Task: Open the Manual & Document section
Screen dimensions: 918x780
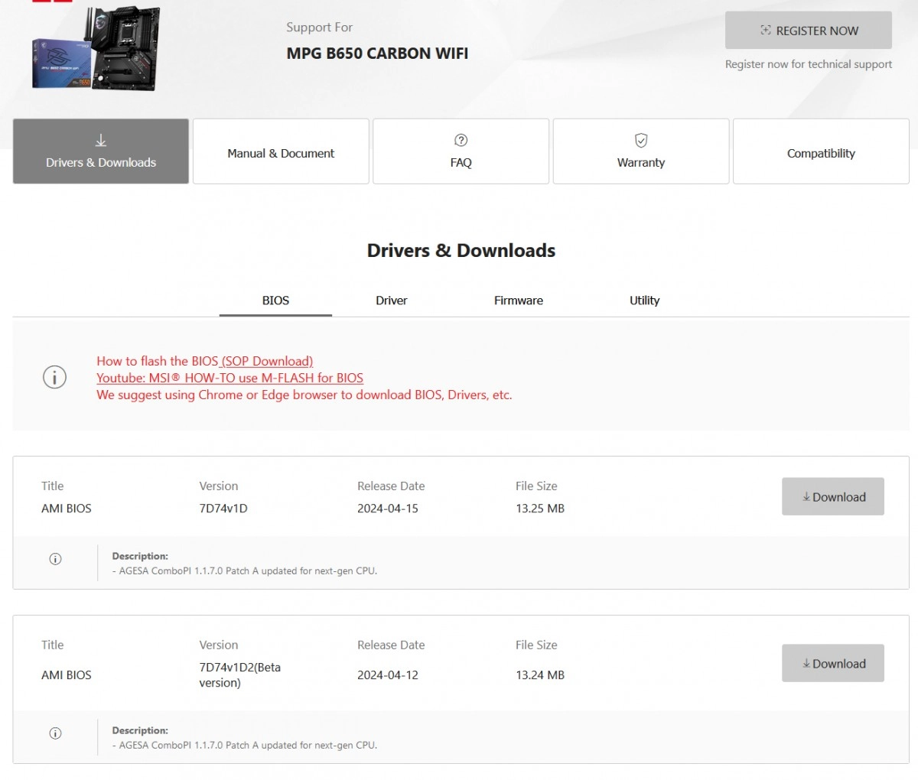Action: 281,151
